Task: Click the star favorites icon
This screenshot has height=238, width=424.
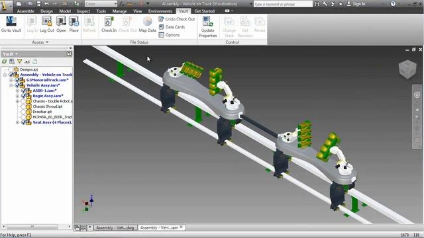Action: (341, 4)
